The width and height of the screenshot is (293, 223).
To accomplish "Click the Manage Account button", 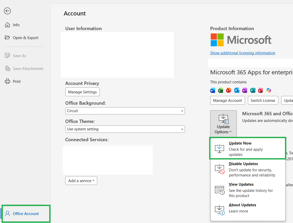I will [227, 100].
